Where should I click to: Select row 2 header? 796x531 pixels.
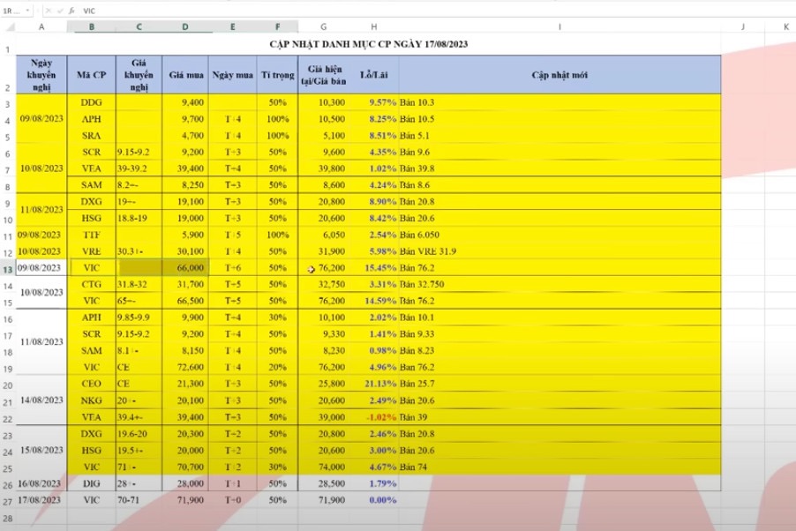(8, 75)
